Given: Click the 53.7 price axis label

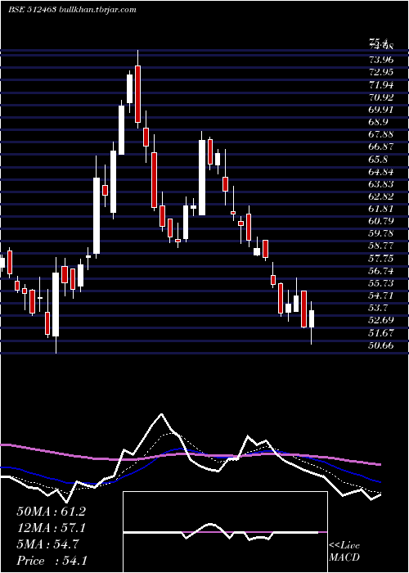Looking at the screenshot, I should pos(378,308).
